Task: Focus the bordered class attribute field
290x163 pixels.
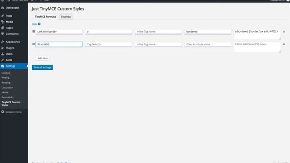Action: [x=208, y=32]
